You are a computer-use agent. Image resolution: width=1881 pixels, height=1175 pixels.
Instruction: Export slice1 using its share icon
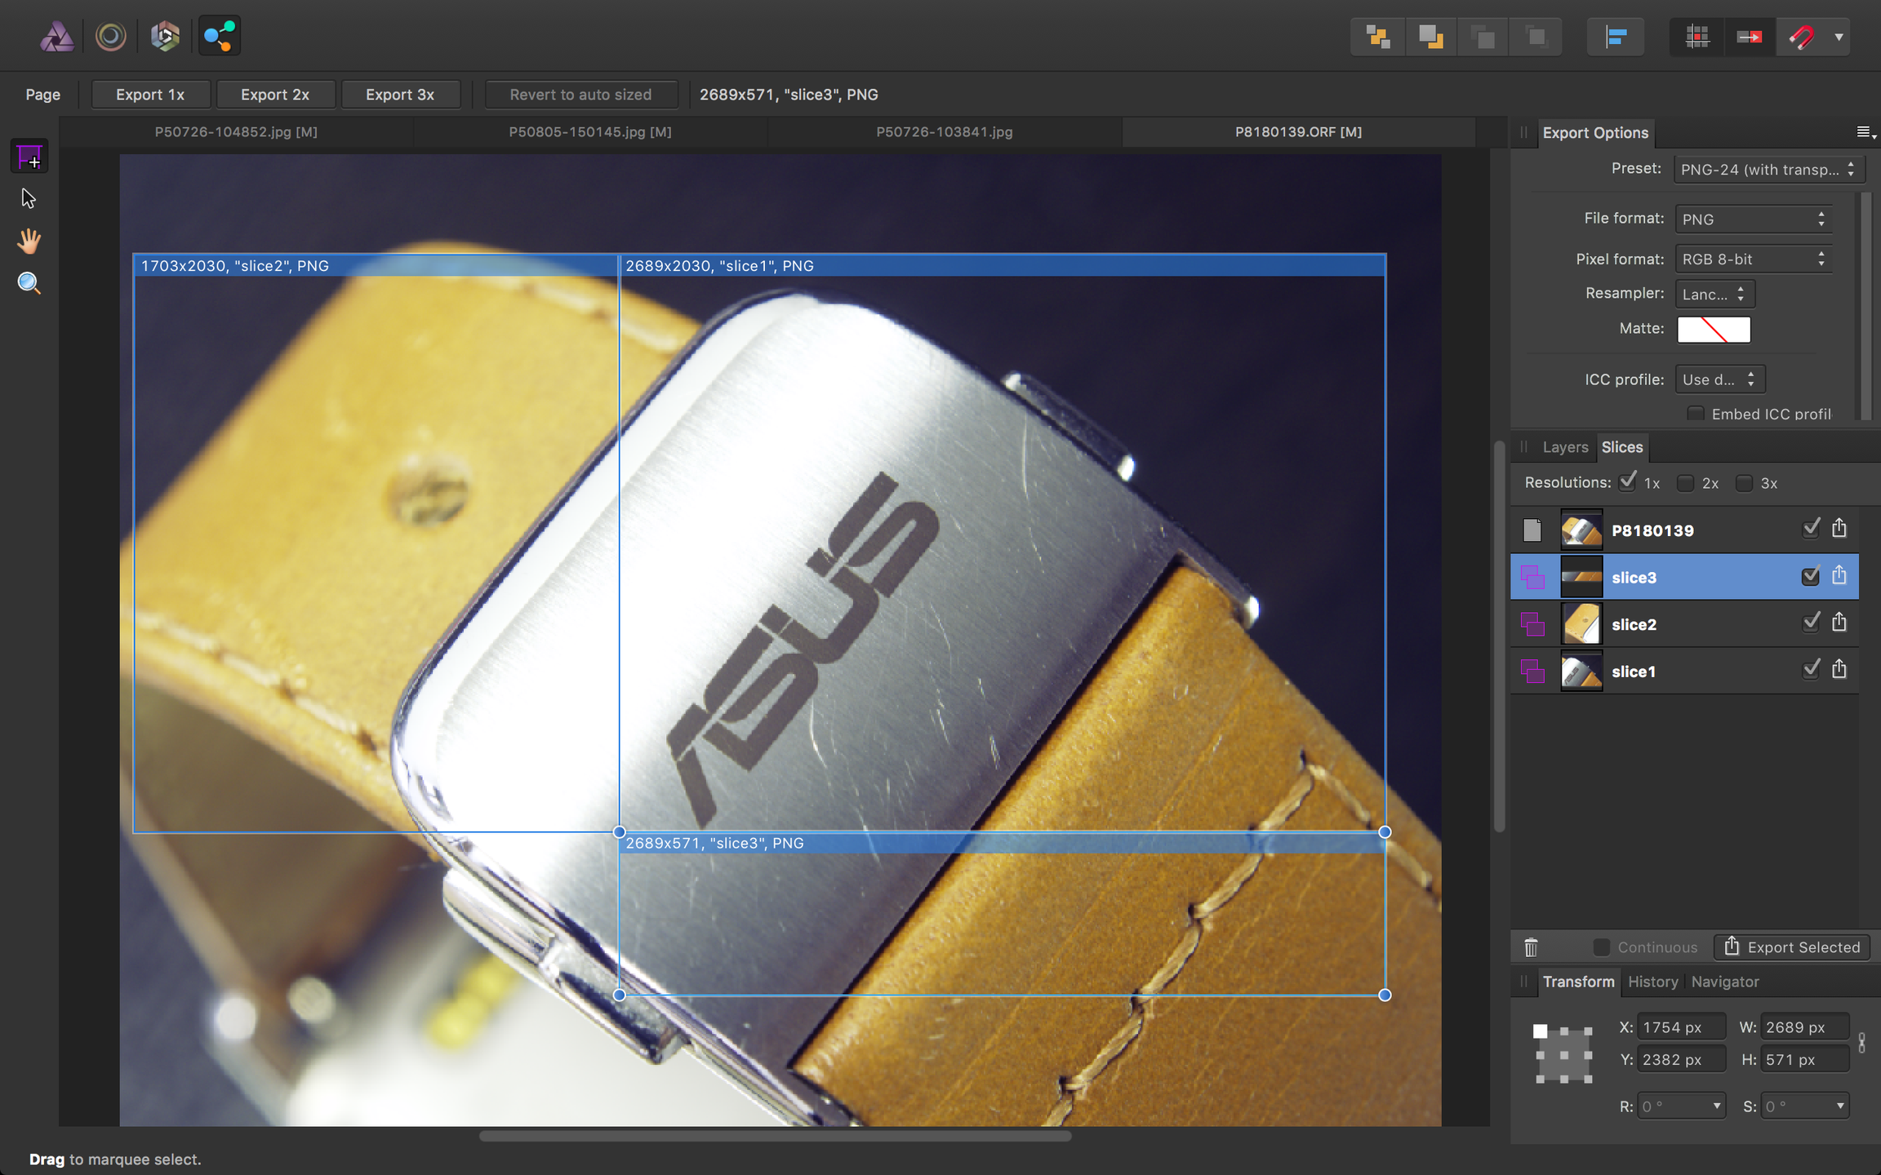click(1839, 670)
